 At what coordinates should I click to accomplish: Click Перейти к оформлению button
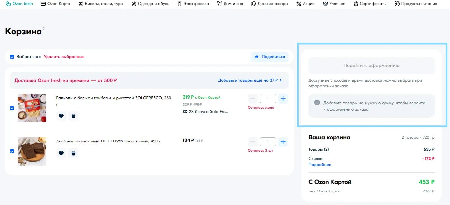[371, 65]
